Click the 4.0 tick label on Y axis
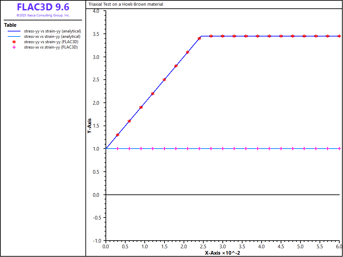The height and width of the screenshot is (257, 343). point(96,11)
